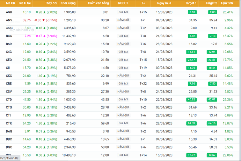
Task: Sort by the Tạm tính column header
Action: click(x=227, y=3)
